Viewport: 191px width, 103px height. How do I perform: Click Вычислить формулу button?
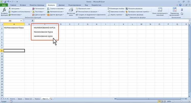point(134,15)
